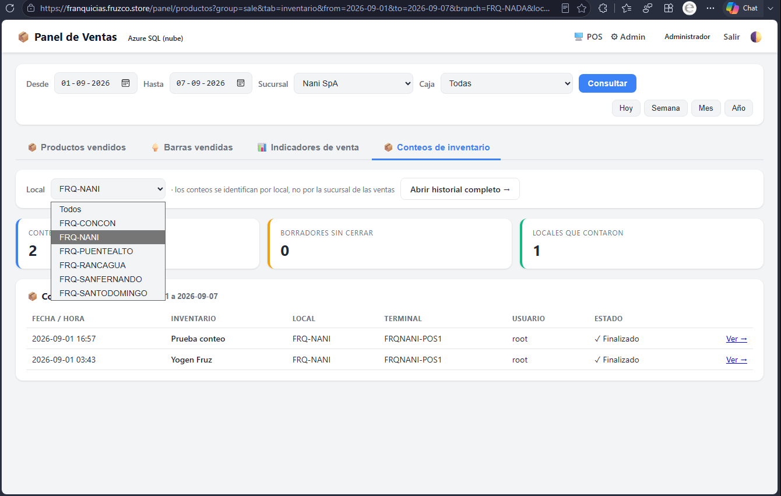Choose FRQ-RANCAGUA in the Local list

[x=108, y=265]
